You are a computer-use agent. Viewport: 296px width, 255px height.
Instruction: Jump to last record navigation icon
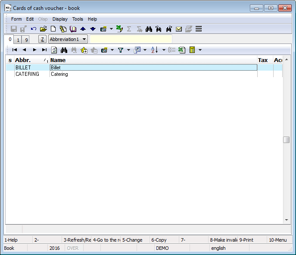pos(44,50)
